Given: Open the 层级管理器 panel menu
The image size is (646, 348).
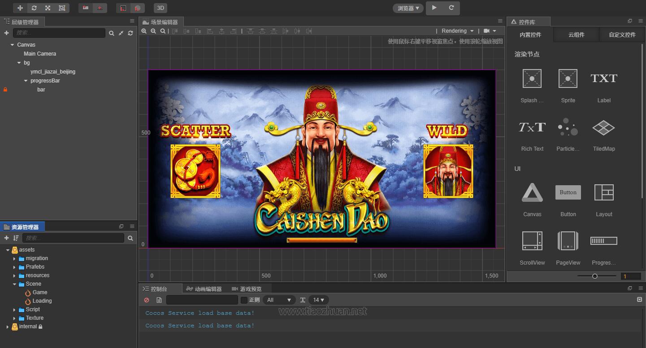Looking at the screenshot, I should click(132, 21).
